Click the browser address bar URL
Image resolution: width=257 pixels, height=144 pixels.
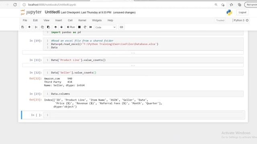click(52, 5)
